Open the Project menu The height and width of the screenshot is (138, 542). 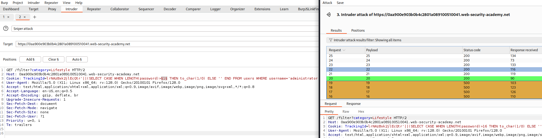(18, 3)
